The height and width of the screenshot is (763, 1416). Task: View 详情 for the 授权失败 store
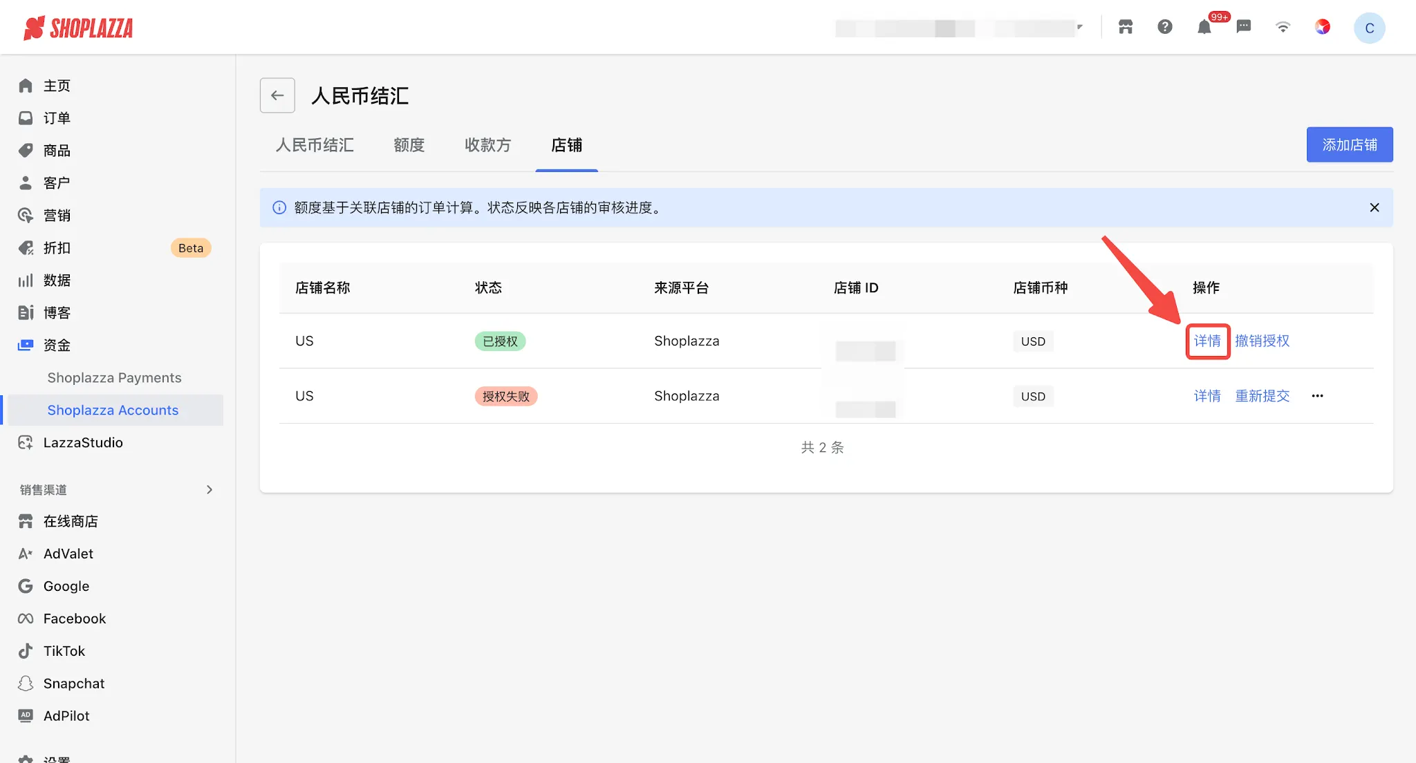click(x=1207, y=396)
